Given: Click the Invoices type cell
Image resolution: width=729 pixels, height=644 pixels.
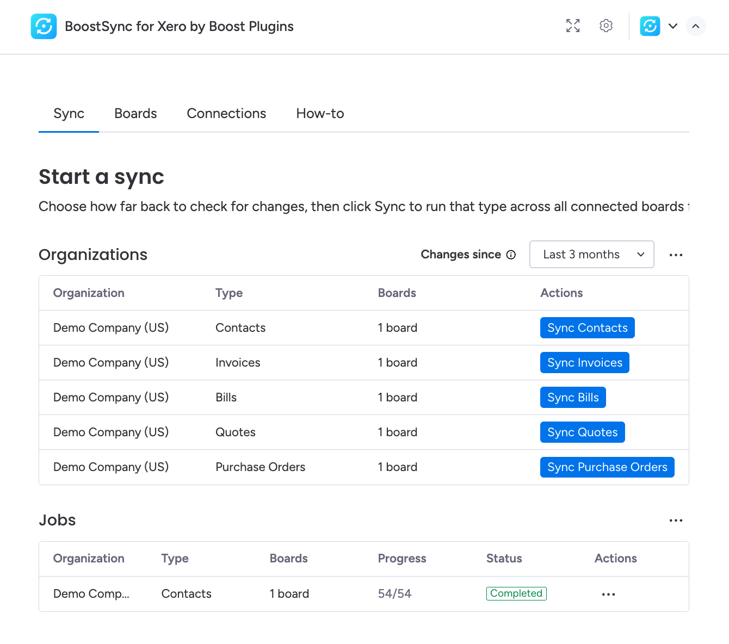Looking at the screenshot, I should coord(238,363).
